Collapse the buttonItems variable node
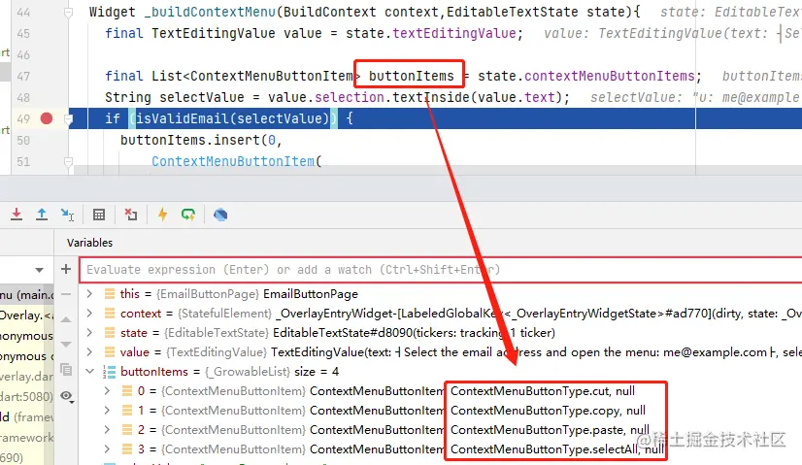This screenshot has width=802, height=465. (x=89, y=372)
